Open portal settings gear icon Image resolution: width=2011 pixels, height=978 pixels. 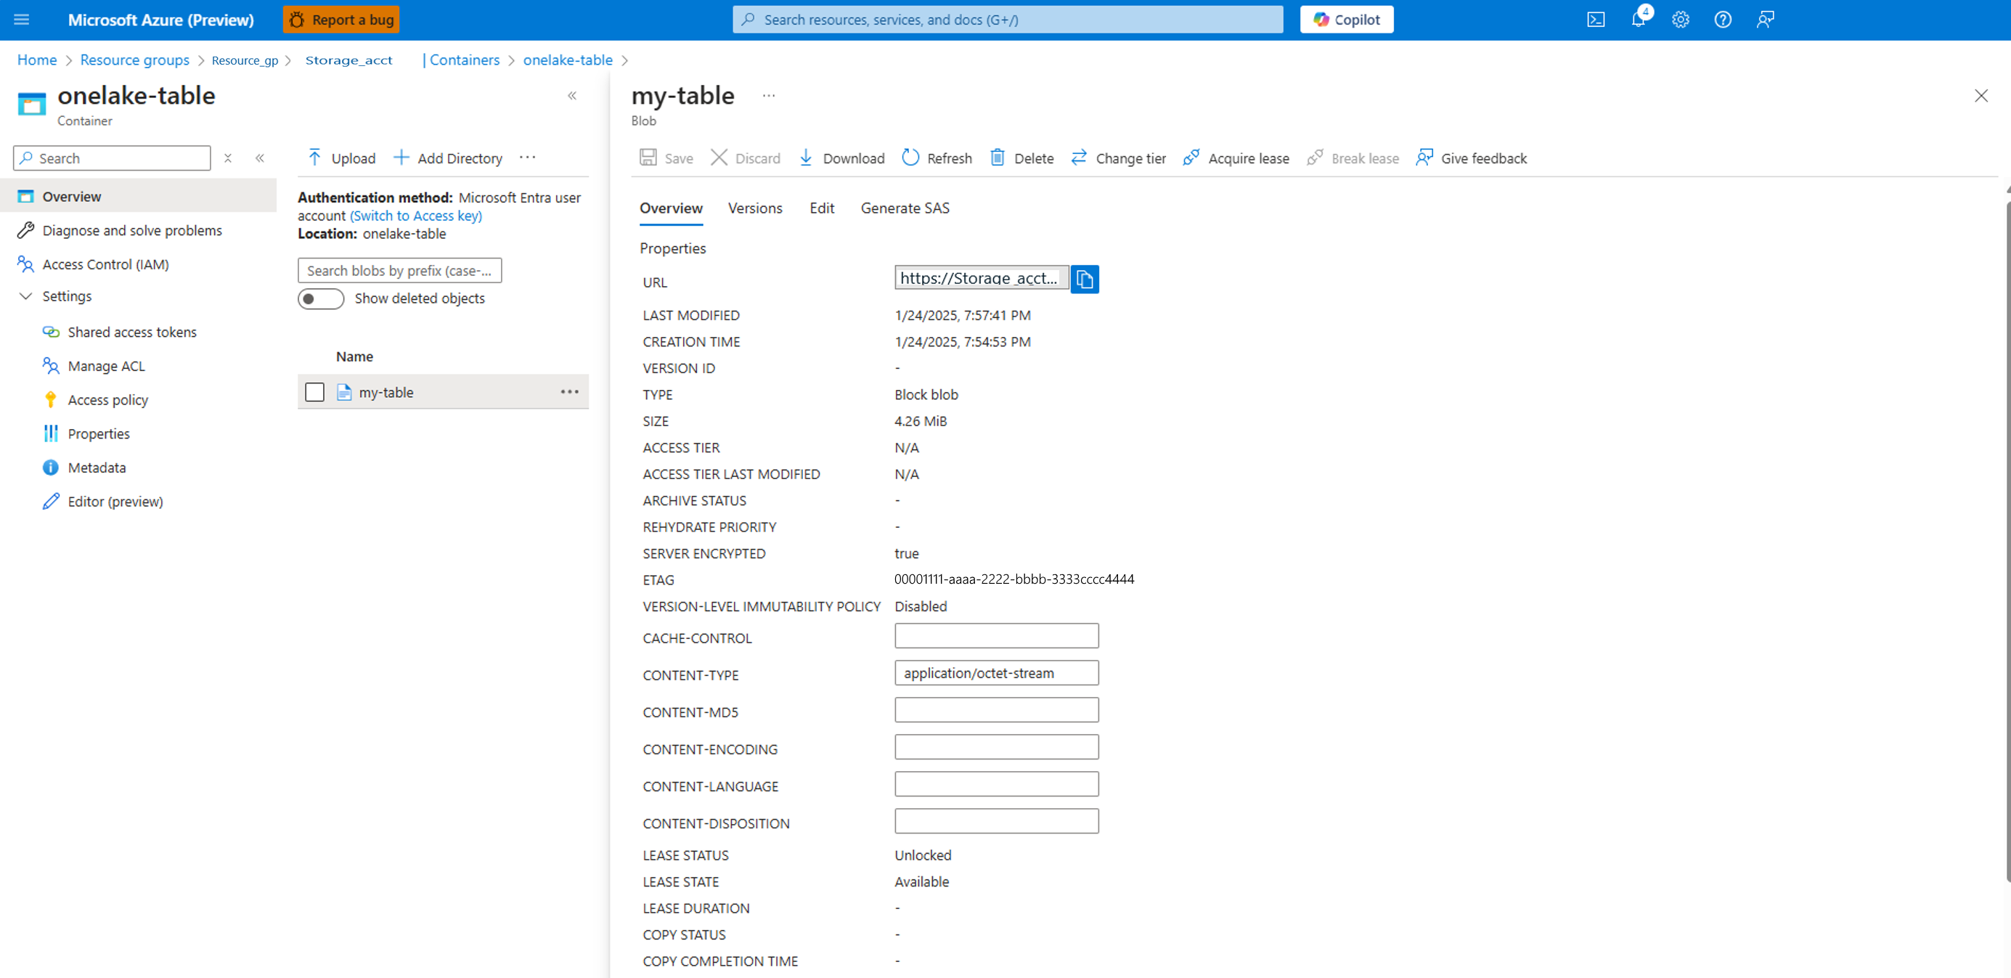(x=1680, y=20)
